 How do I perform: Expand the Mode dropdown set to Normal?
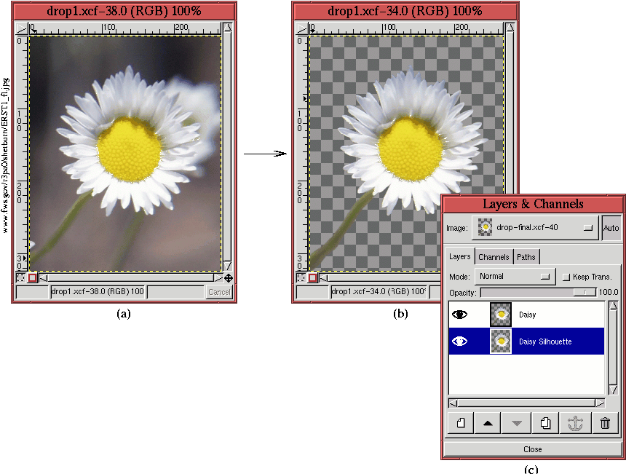pyautogui.click(x=514, y=277)
